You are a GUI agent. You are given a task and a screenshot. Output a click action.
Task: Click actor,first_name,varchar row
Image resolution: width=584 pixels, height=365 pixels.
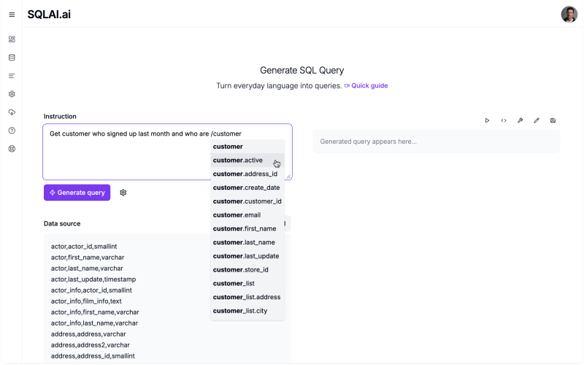(88, 258)
